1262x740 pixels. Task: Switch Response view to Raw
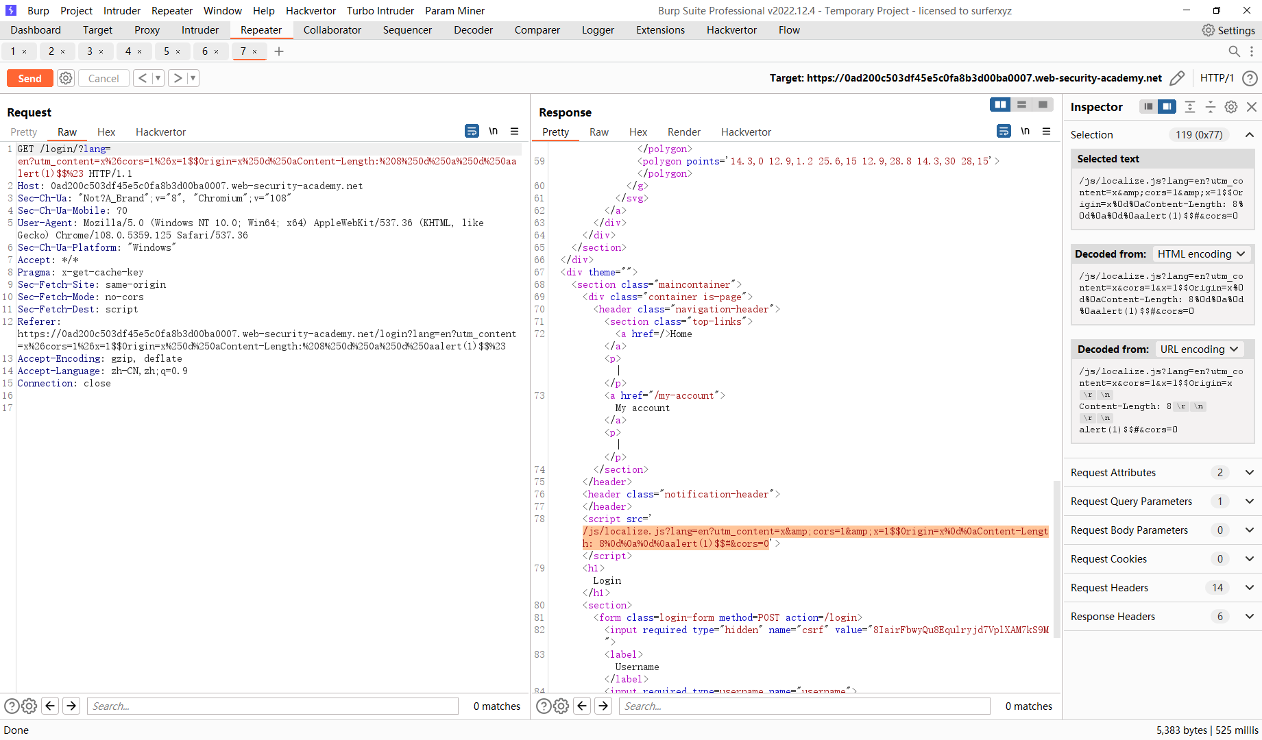coord(599,132)
